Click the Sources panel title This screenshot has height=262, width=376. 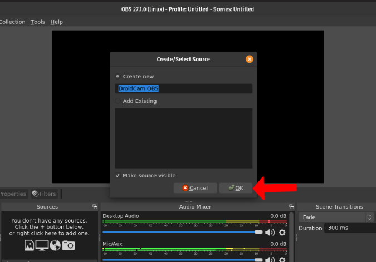(47, 207)
